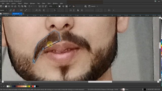Screen dimensions: 162x91
Task: Expand the Undo history dropdown arrow
Action: (31, 6)
